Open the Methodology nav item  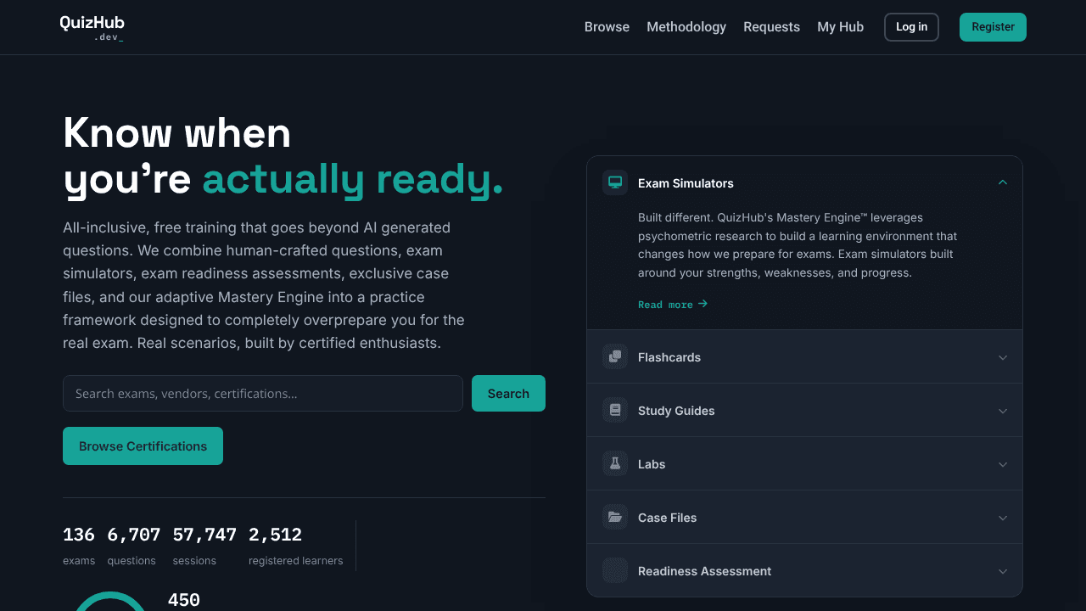pos(686,27)
